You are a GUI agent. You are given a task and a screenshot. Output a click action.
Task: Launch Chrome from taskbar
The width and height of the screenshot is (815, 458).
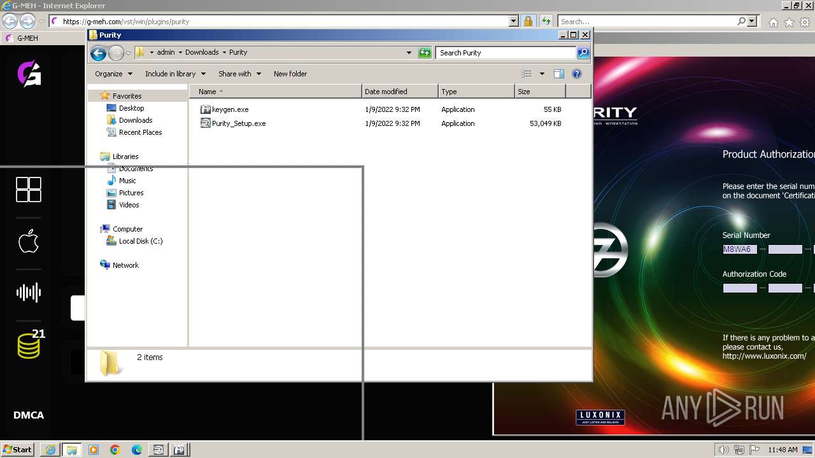(x=115, y=450)
